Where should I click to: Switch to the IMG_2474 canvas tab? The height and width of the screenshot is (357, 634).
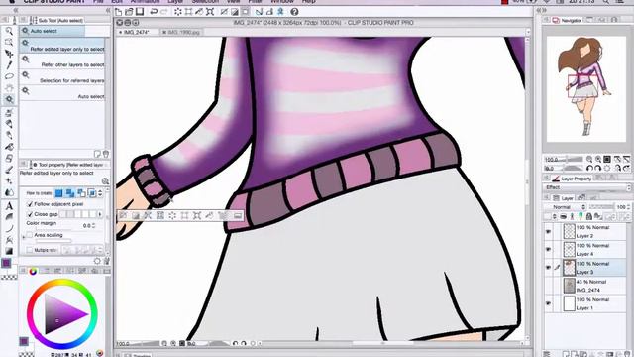136,32
